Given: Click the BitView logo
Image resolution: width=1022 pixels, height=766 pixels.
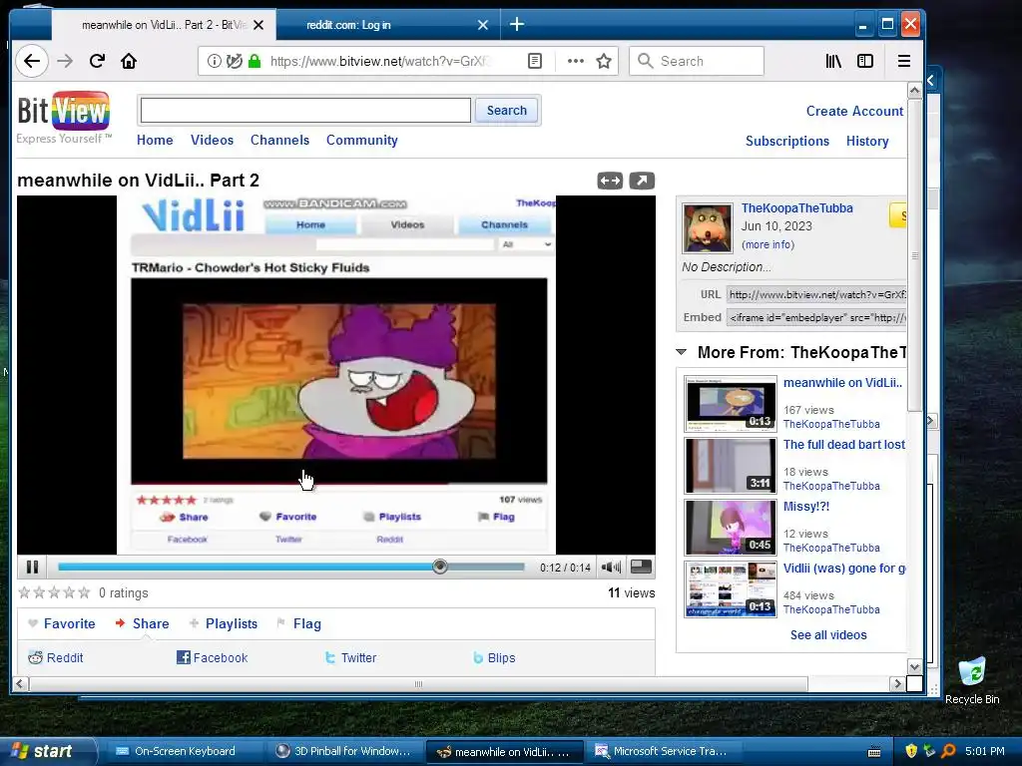Looking at the screenshot, I should [64, 118].
